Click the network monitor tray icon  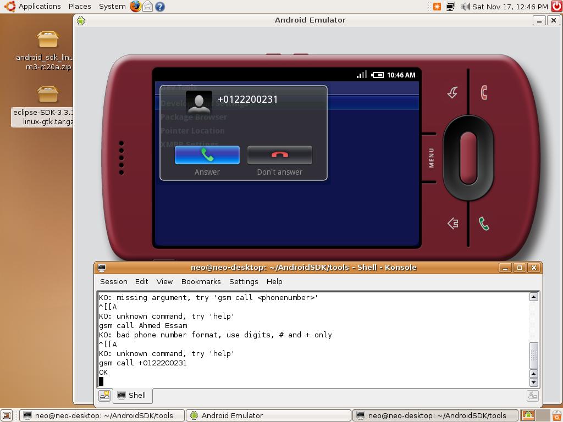(x=450, y=7)
